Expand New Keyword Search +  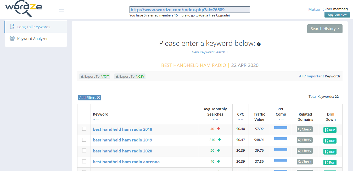[210, 52]
